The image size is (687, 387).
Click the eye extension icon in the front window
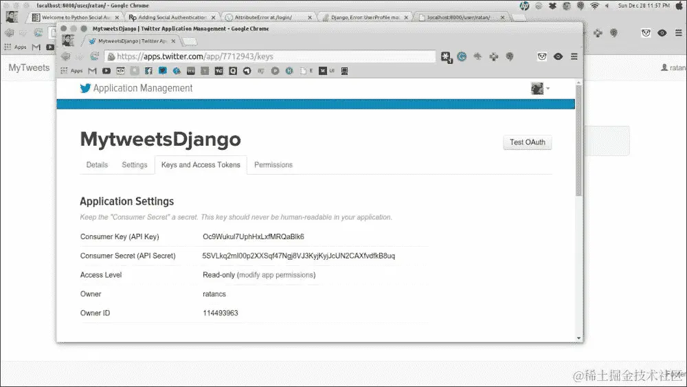coord(558,56)
